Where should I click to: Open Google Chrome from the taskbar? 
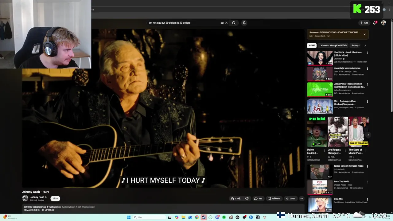pos(197,217)
